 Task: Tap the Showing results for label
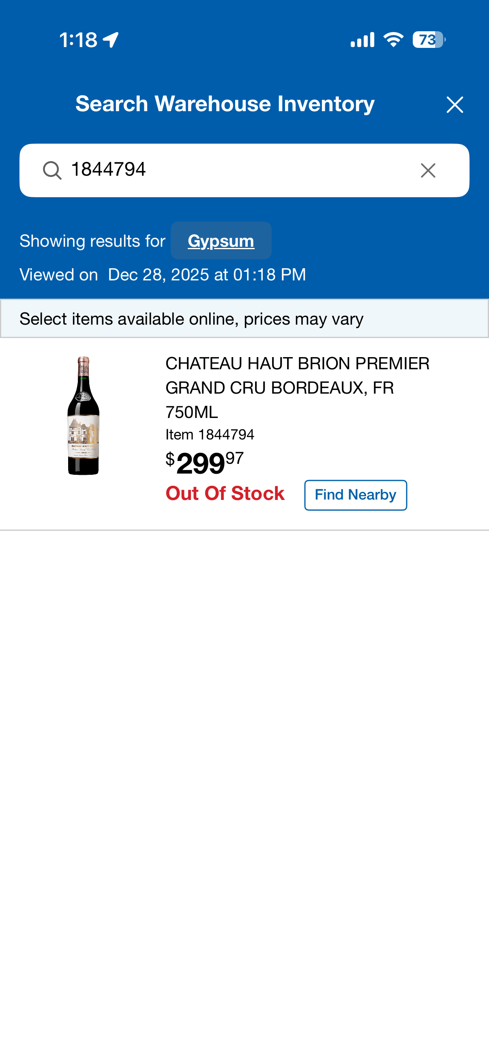pos(92,241)
